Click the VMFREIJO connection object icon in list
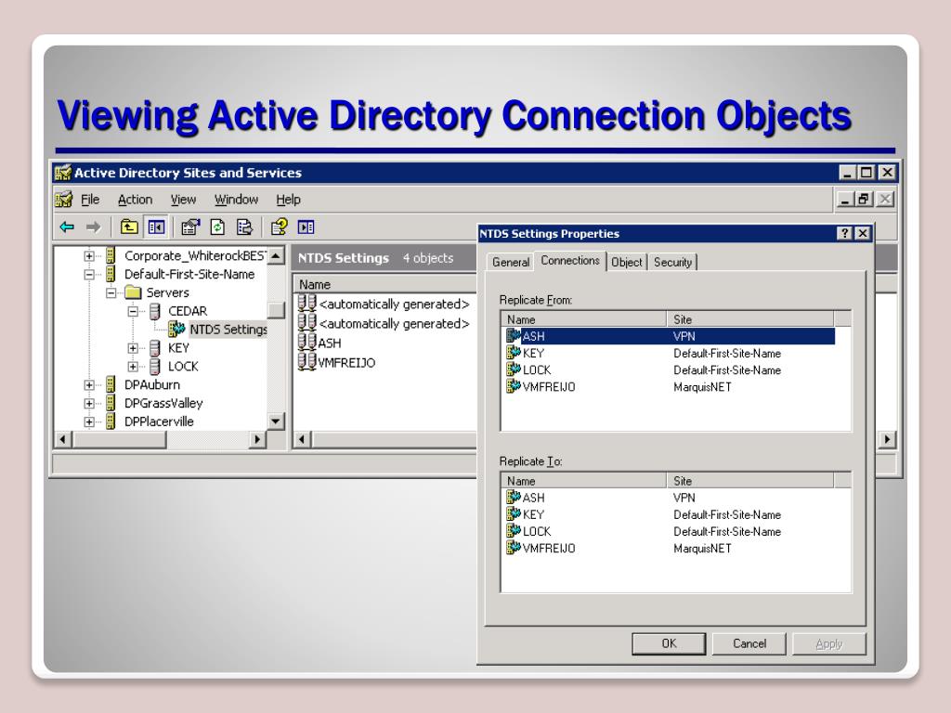The image size is (951, 713). tap(306, 362)
